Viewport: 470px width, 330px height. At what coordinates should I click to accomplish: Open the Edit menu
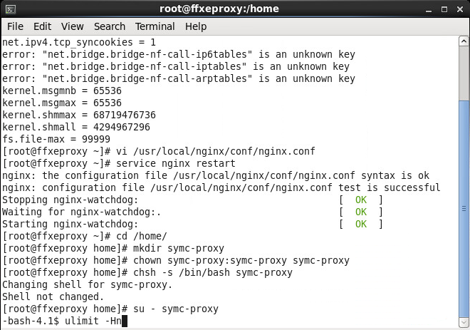click(x=42, y=26)
